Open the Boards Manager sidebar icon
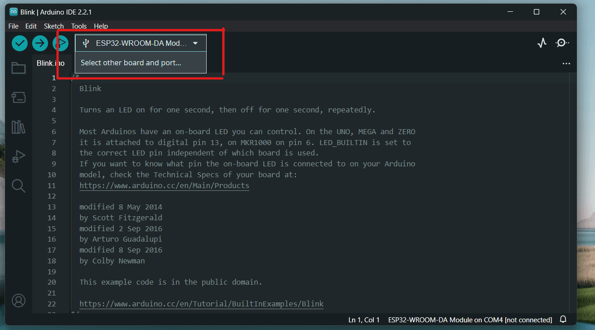Viewport: 595px width, 330px height. (x=19, y=97)
